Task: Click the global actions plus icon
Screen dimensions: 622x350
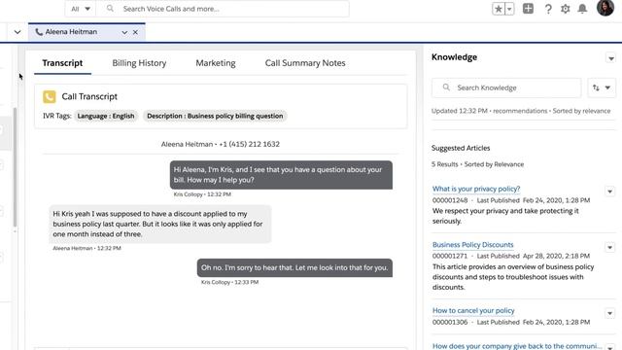Action: click(x=528, y=9)
